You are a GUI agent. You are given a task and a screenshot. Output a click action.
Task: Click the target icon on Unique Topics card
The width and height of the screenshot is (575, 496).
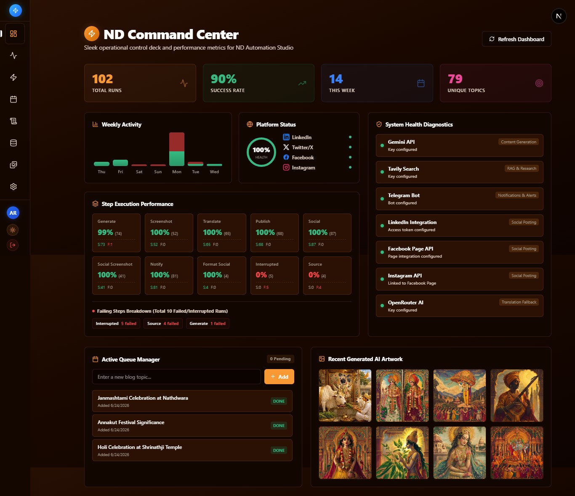(x=539, y=83)
